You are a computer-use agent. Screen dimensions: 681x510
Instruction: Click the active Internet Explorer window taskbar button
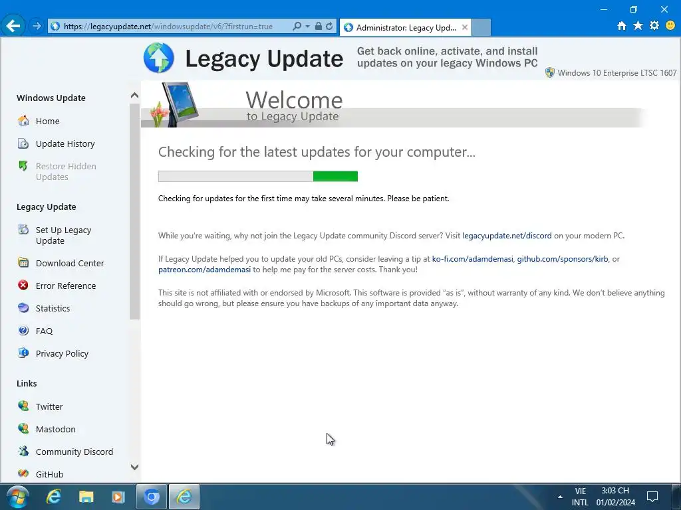tap(184, 497)
